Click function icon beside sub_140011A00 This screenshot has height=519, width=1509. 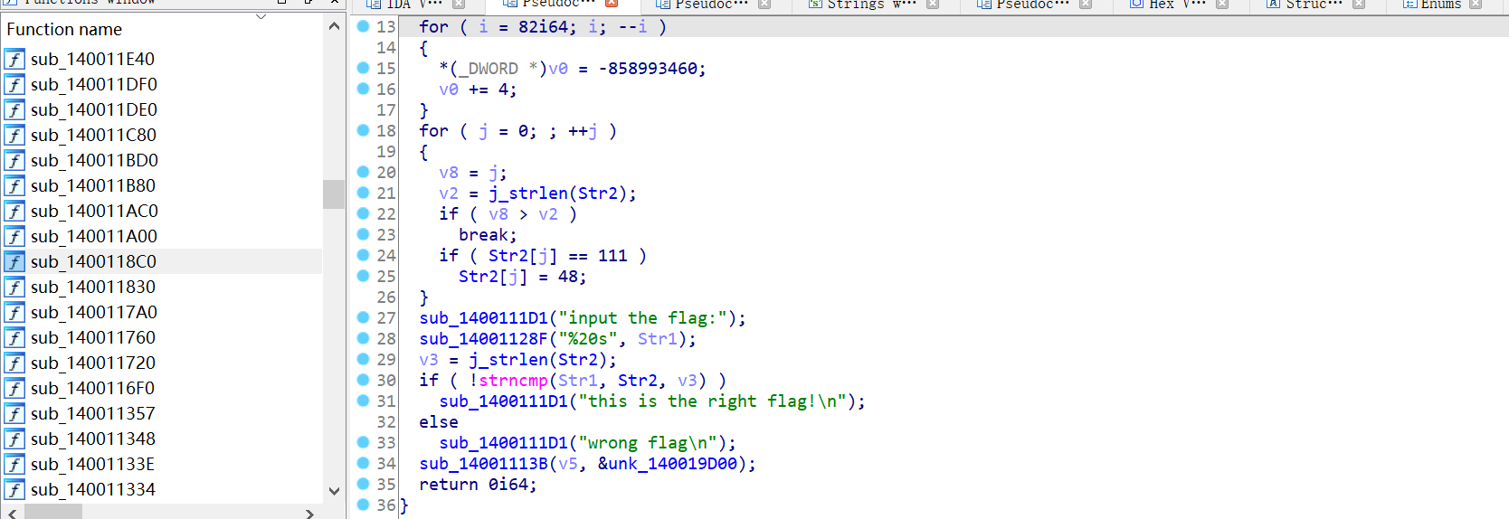pyautogui.click(x=14, y=237)
